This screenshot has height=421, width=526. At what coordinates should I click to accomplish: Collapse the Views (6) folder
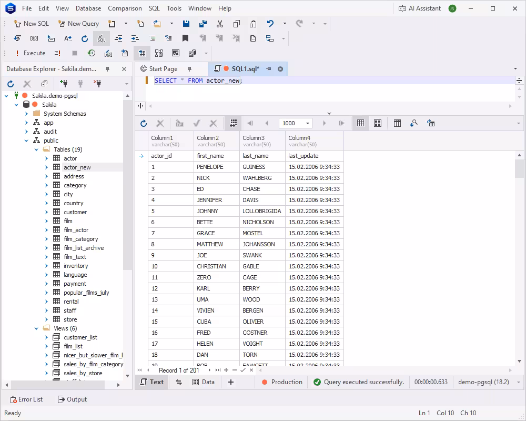tap(36, 328)
